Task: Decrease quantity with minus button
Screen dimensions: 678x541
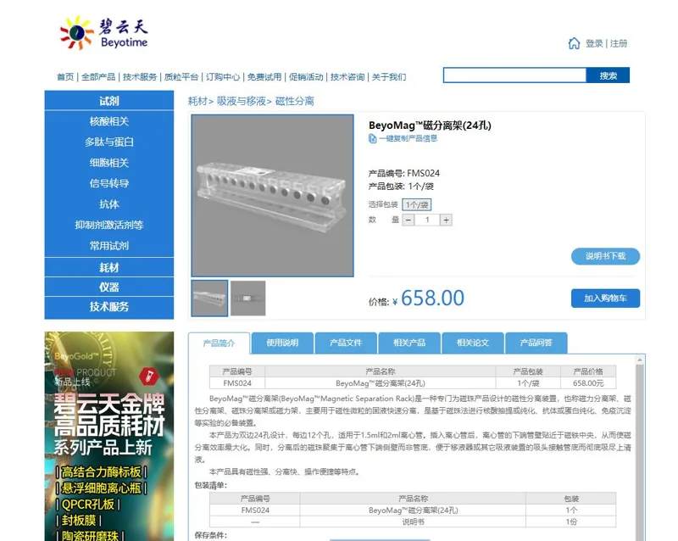Action: pyautogui.click(x=408, y=220)
